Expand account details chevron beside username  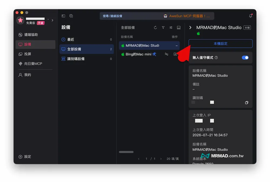coord(52,20)
